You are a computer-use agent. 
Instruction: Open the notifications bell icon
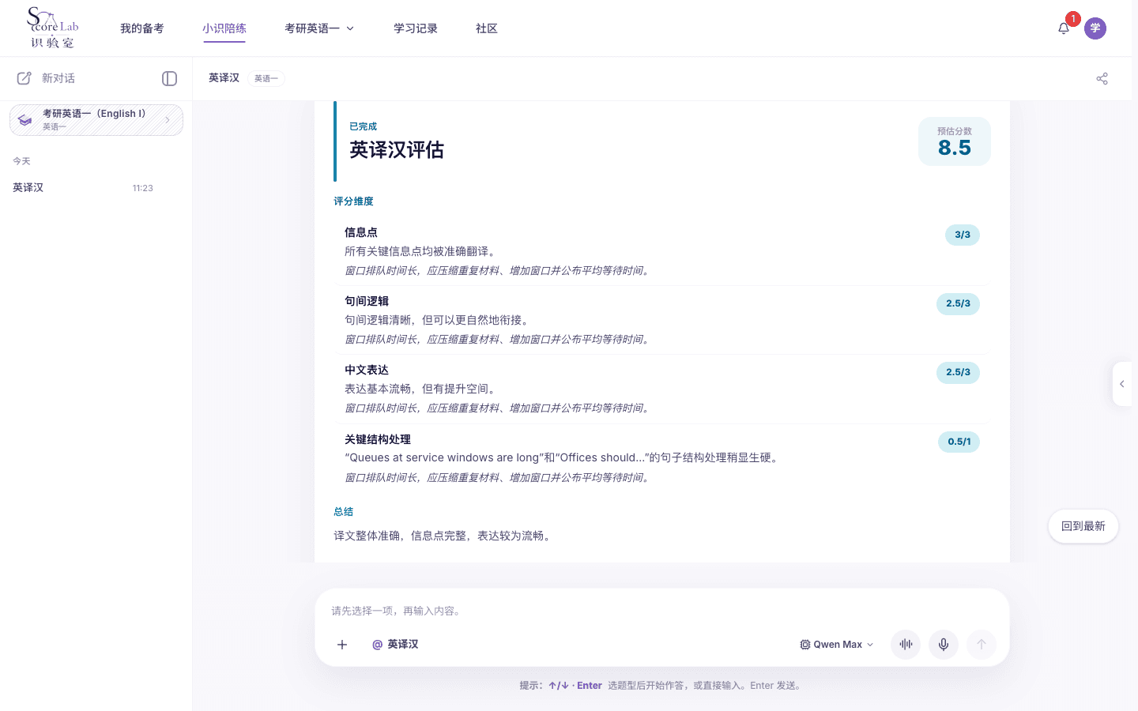(1064, 28)
